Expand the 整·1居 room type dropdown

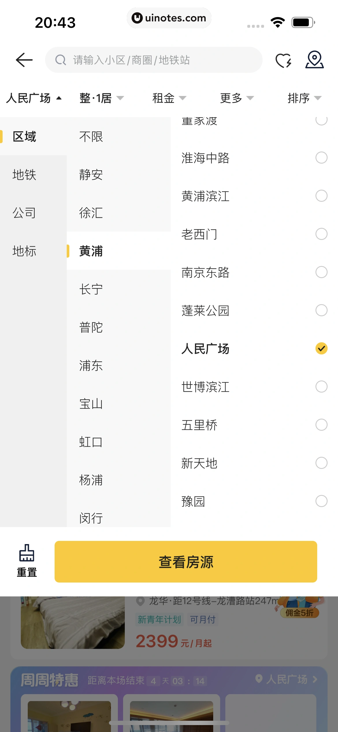click(x=101, y=98)
